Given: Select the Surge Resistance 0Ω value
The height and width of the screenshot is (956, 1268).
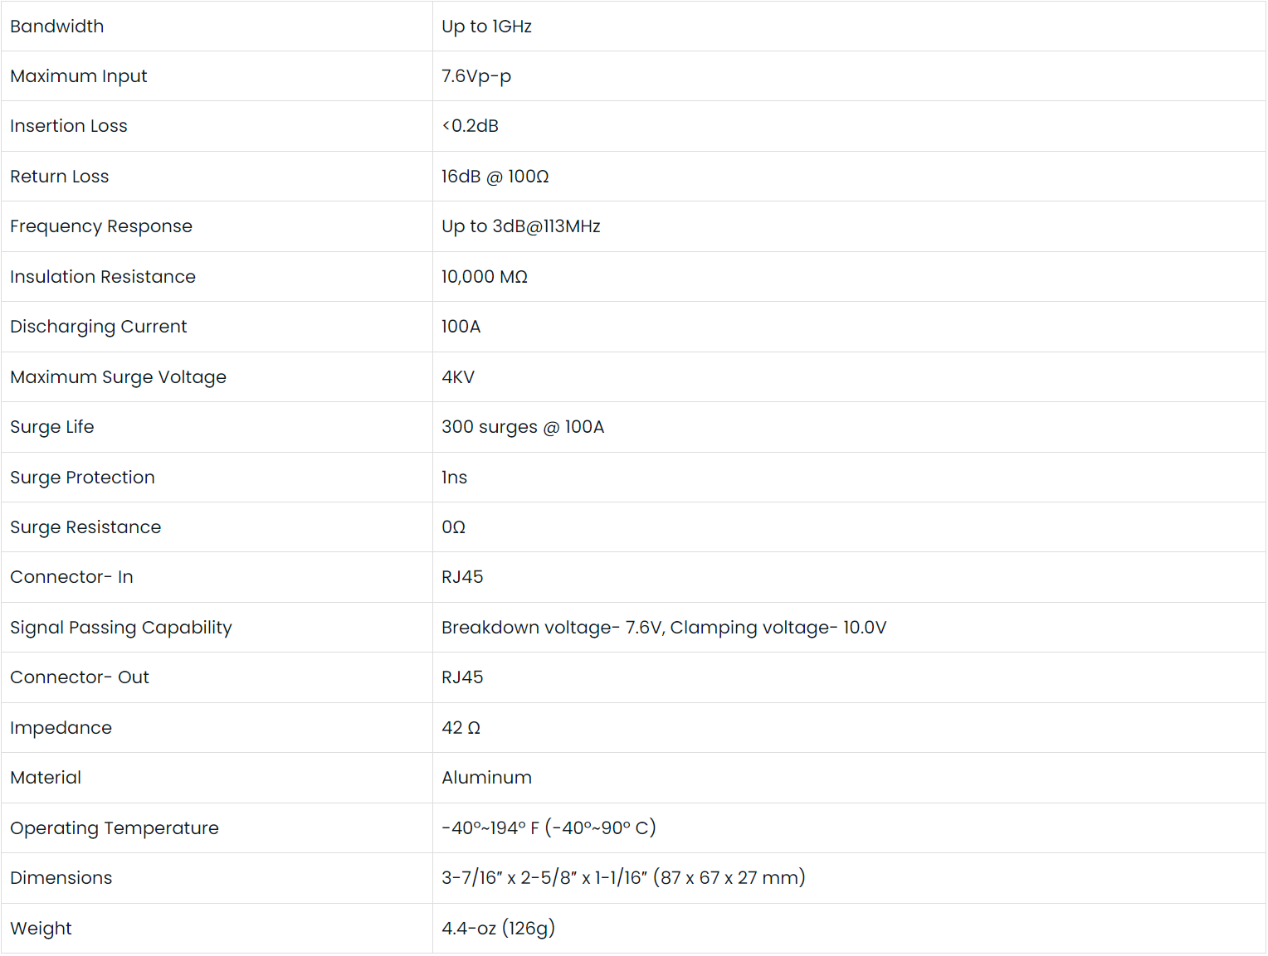Looking at the screenshot, I should tap(453, 527).
